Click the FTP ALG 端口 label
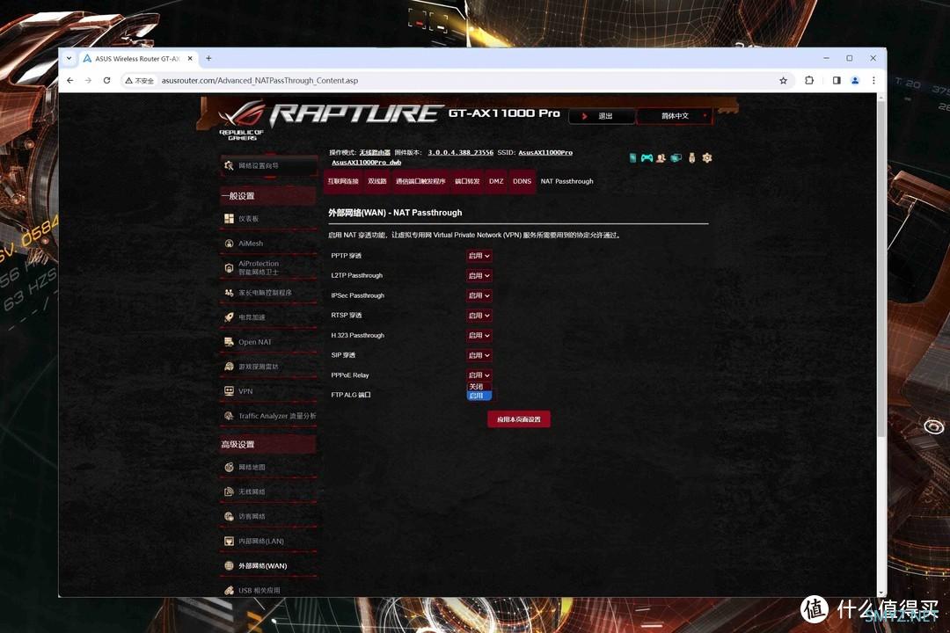Image resolution: width=950 pixels, height=633 pixels. pos(351,395)
